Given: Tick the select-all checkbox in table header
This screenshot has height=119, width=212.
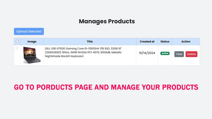Looking at the screenshot, I should point(17,41).
